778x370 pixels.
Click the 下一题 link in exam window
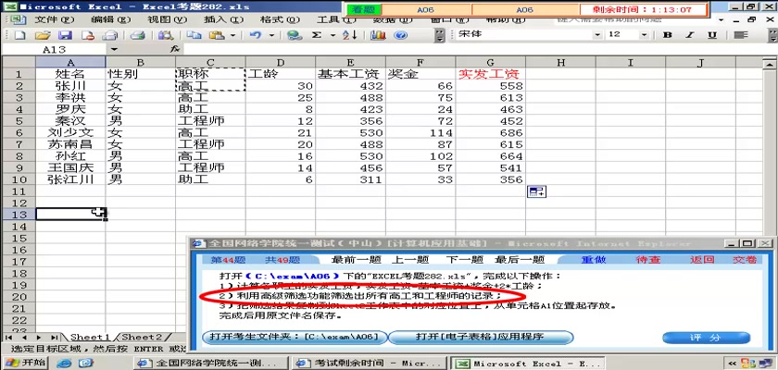[x=464, y=260]
